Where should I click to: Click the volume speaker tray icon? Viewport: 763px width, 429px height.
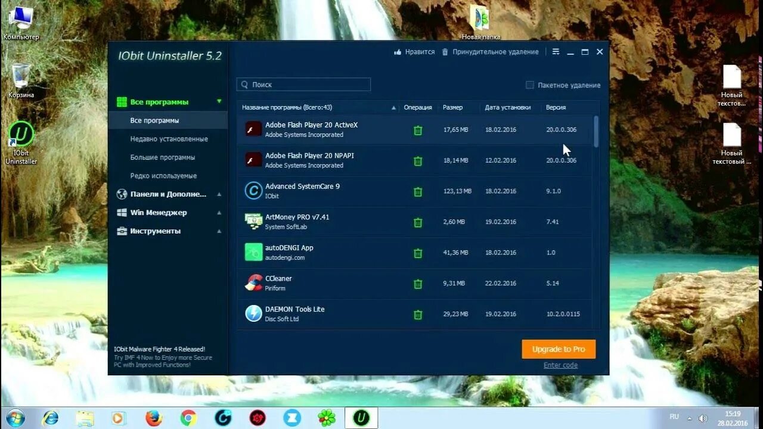click(703, 418)
